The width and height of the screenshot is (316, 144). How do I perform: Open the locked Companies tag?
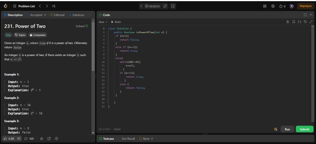tap(38, 35)
